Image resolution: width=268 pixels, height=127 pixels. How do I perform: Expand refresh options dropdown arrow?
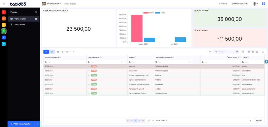(x=70, y=51)
